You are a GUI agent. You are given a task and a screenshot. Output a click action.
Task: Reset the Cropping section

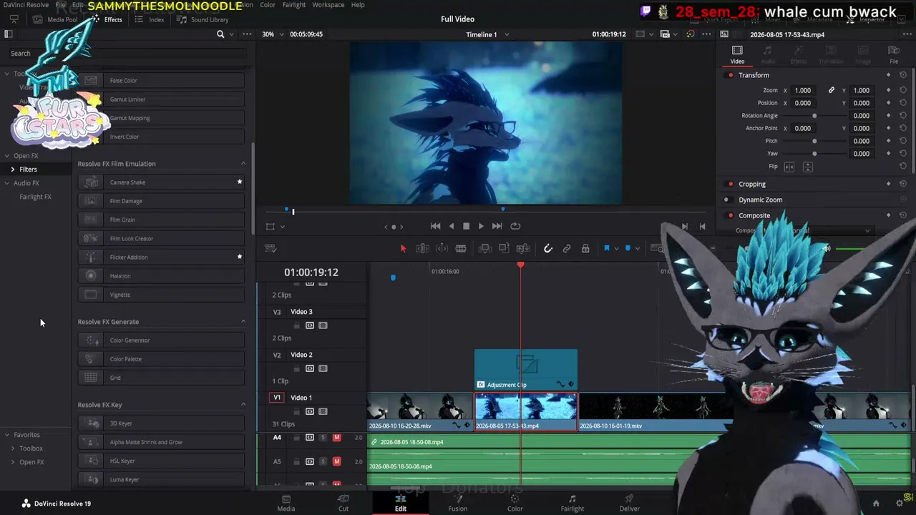point(903,184)
